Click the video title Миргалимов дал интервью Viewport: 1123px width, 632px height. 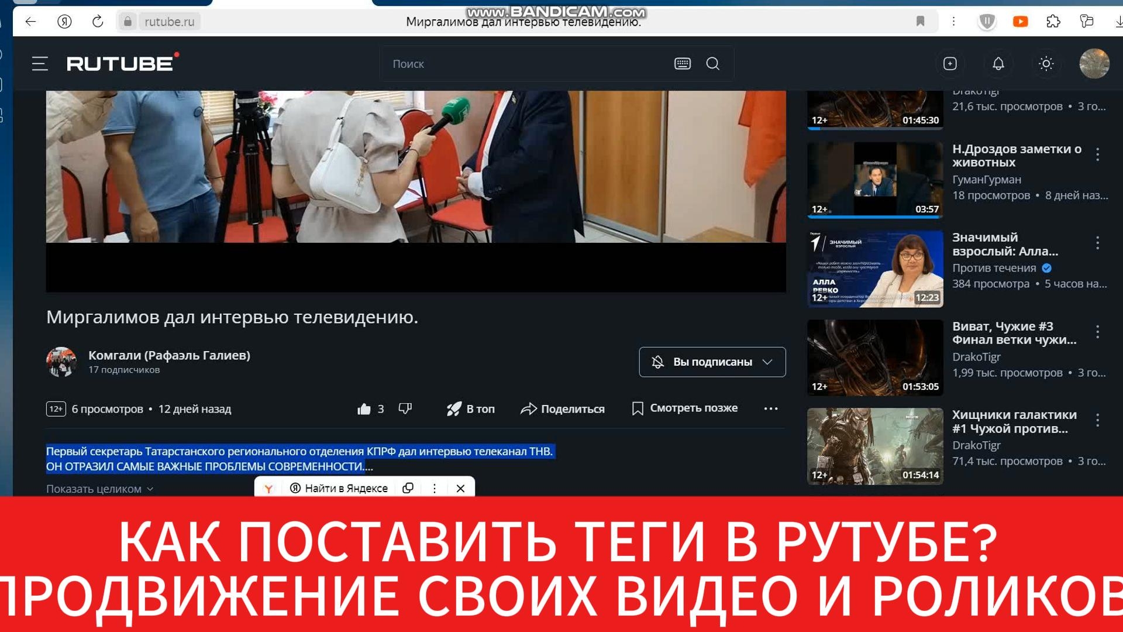(232, 317)
